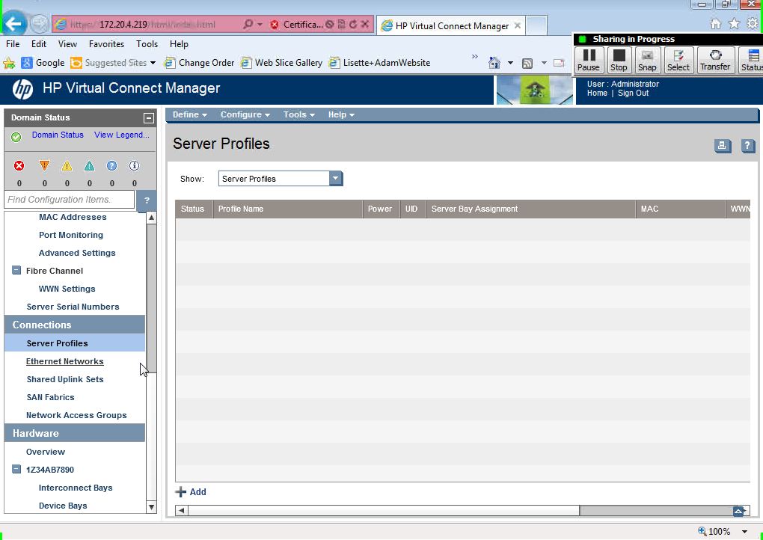Open browser Home icon at top right
This screenshot has height=540, width=763.
pos(716,23)
